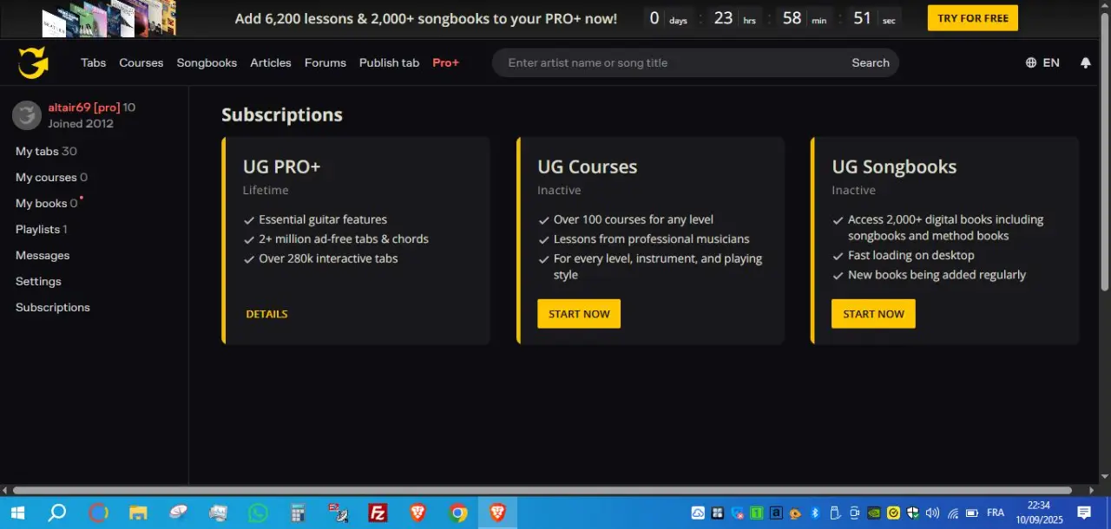The image size is (1111, 529).
Task: Click the UG PRO+ card title
Action: click(x=281, y=167)
